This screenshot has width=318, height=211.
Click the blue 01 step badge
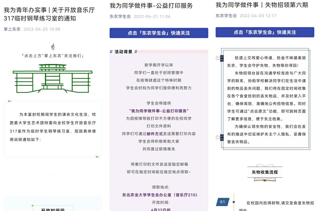coord(223,202)
